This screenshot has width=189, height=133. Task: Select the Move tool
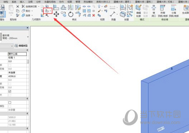coord(56,14)
